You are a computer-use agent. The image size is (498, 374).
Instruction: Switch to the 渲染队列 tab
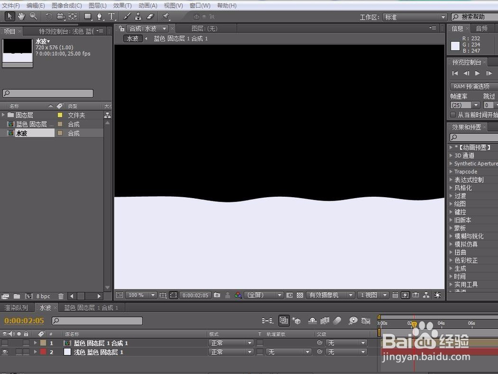coord(16,307)
